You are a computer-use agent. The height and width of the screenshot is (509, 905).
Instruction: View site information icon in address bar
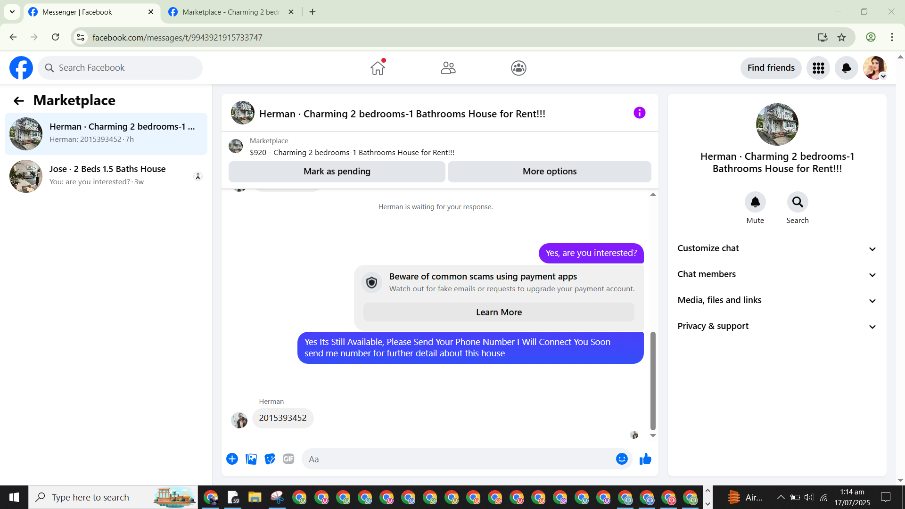81,37
